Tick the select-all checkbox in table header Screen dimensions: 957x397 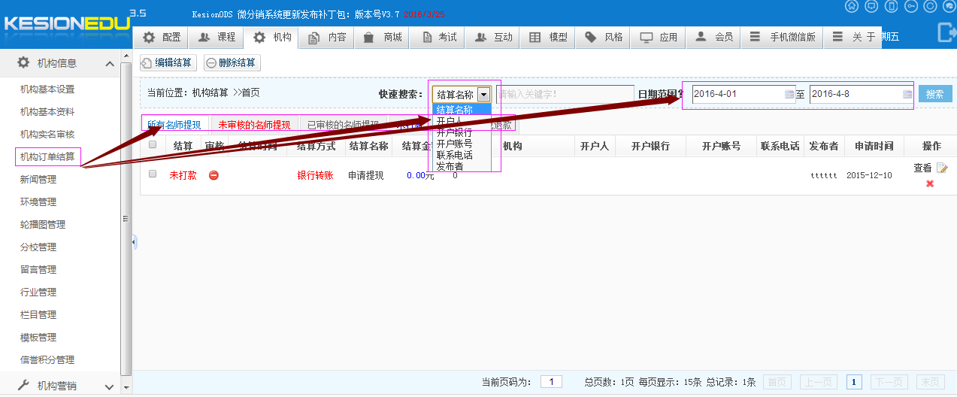tap(153, 145)
